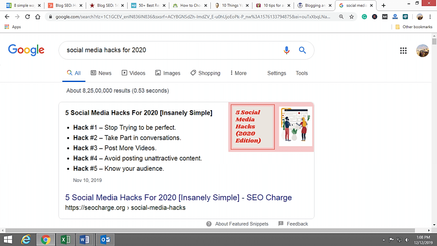
Task: Start a voice search with the microphone
Action: (x=286, y=50)
